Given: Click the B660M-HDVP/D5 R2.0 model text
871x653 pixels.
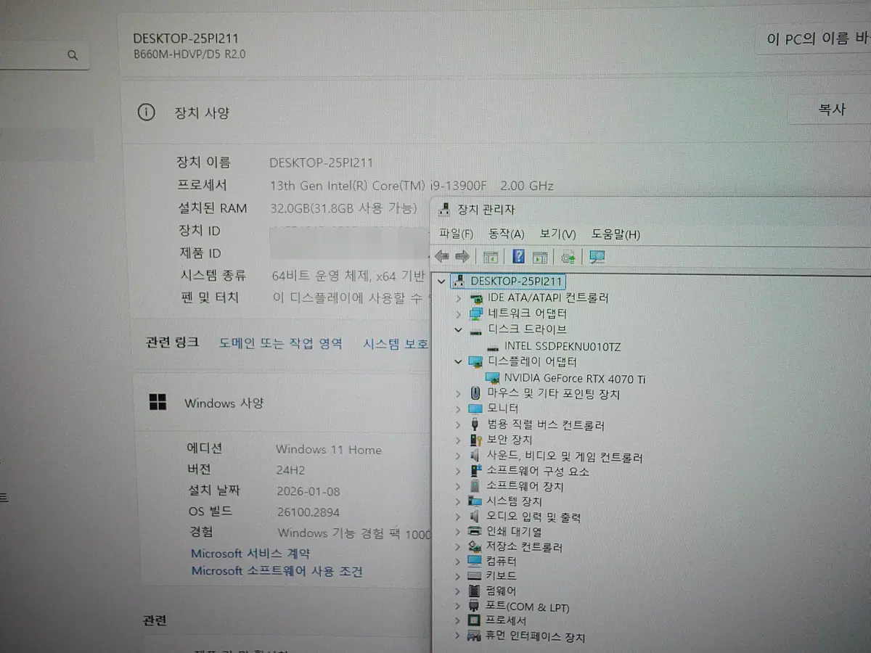Looking at the screenshot, I should tap(189, 54).
